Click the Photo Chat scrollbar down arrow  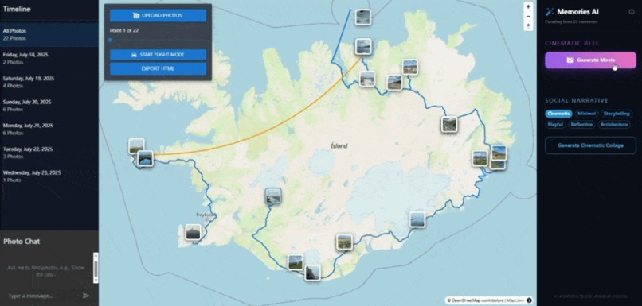click(96, 281)
